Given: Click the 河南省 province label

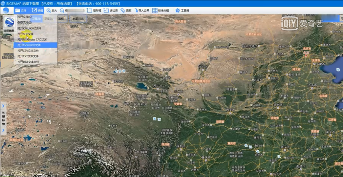Looking at the screenshot, I should (x=274, y=118).
